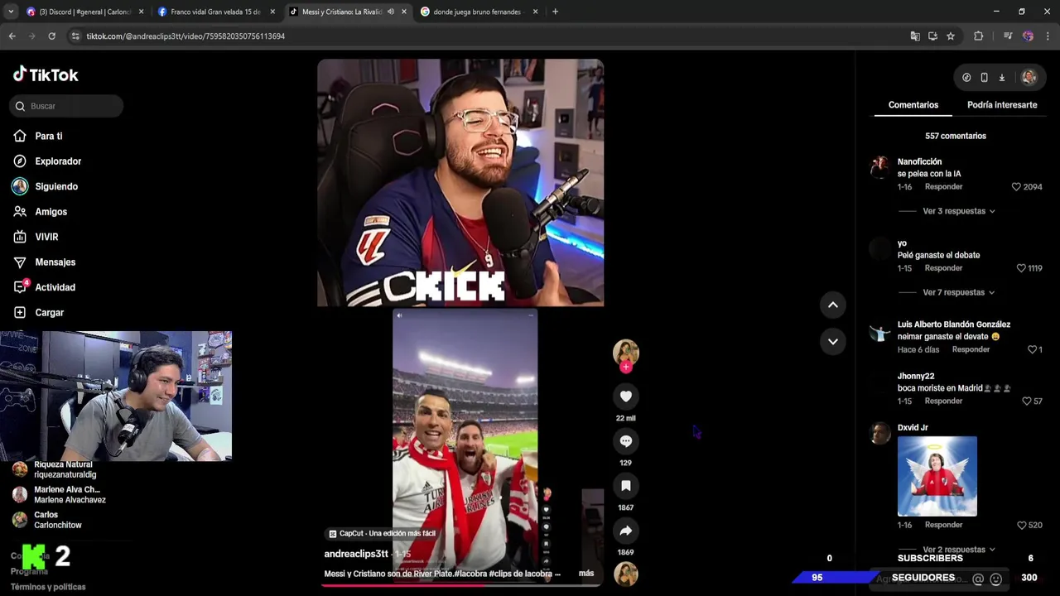
Task: Open Para ti feed in sidebar
Action: click(48, 136)
